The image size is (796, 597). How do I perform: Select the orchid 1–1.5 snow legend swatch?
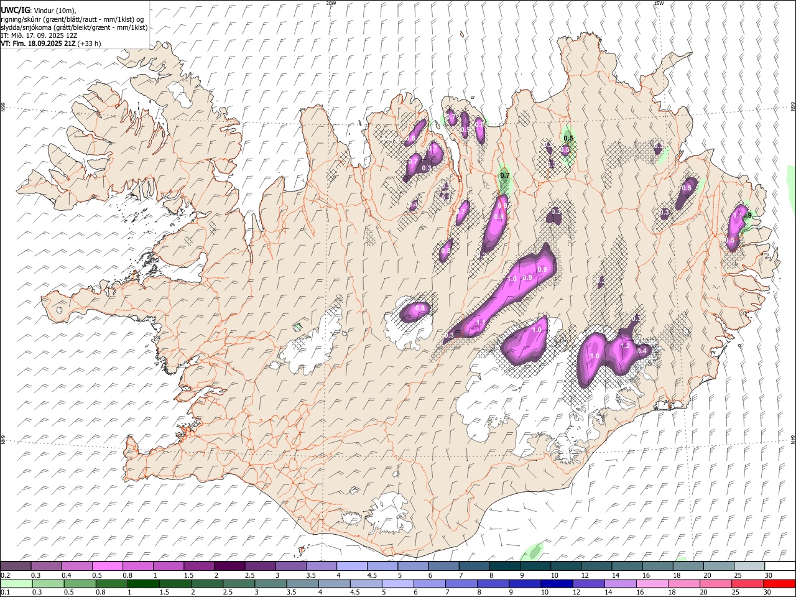169,566
